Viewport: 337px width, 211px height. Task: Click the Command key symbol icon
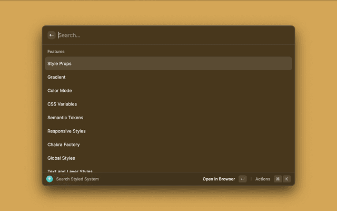pyautogui.click(x=277, y=179)
